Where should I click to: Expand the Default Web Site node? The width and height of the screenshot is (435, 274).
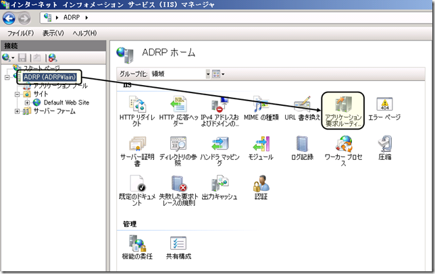[x=27, y=103]
